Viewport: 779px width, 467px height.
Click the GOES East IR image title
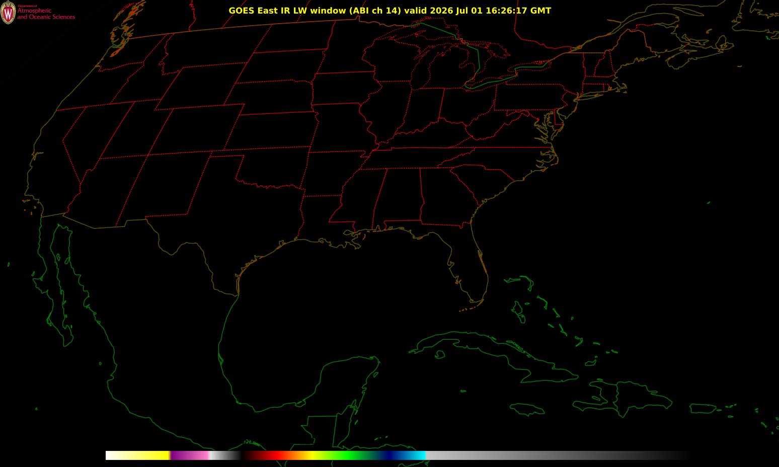(390, 11)
